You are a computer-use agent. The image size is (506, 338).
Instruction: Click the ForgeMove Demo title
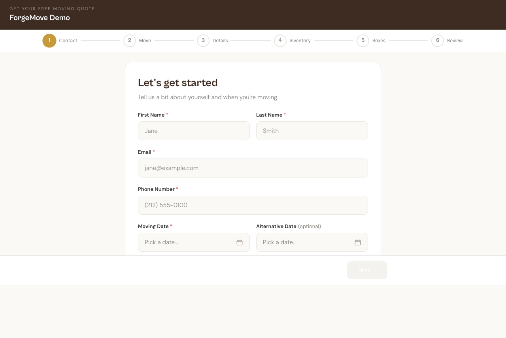pos(40,18)
